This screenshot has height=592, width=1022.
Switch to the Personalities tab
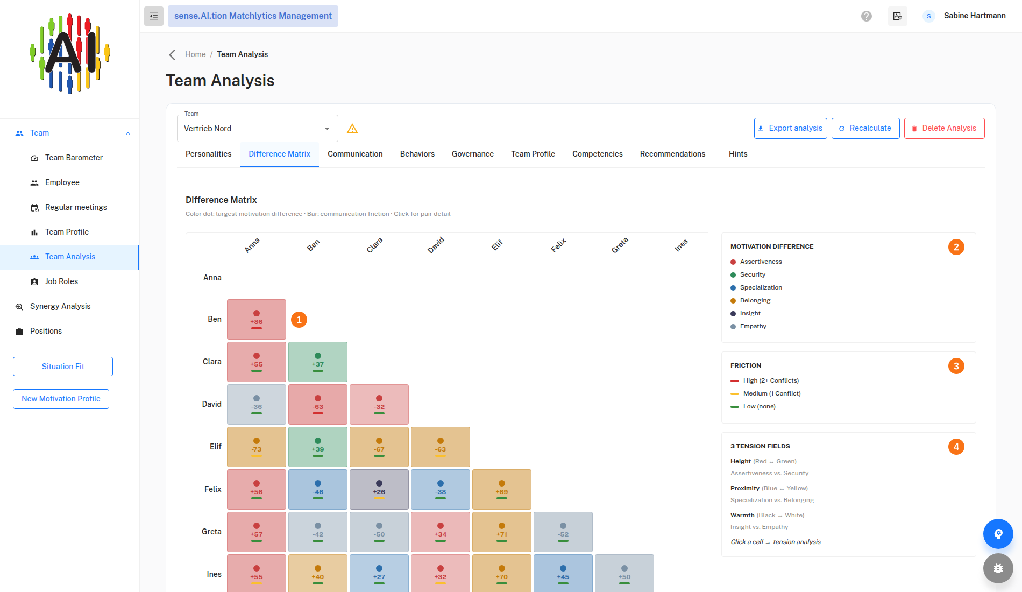tap(209, 154)
